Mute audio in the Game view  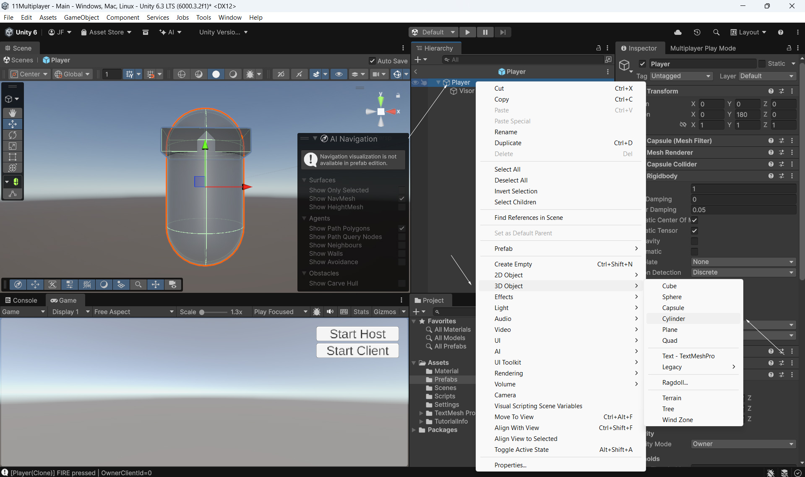coord(330,312)
